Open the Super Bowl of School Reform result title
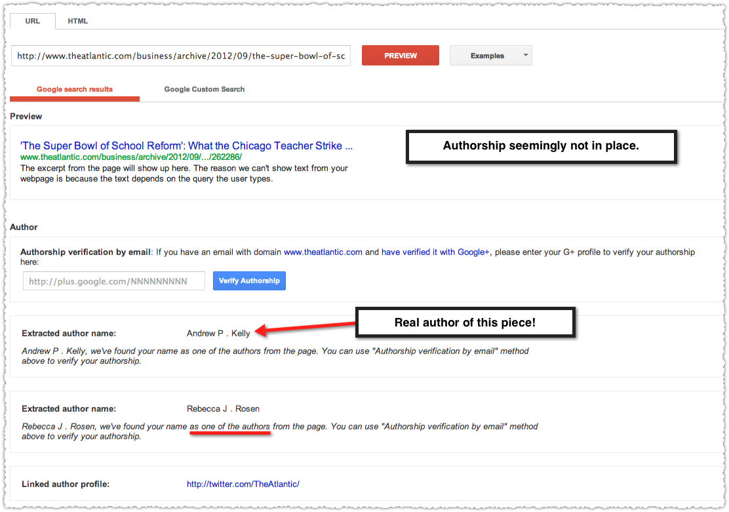The height and width of the screenshot is (512, 729). [x=186, y=146]
